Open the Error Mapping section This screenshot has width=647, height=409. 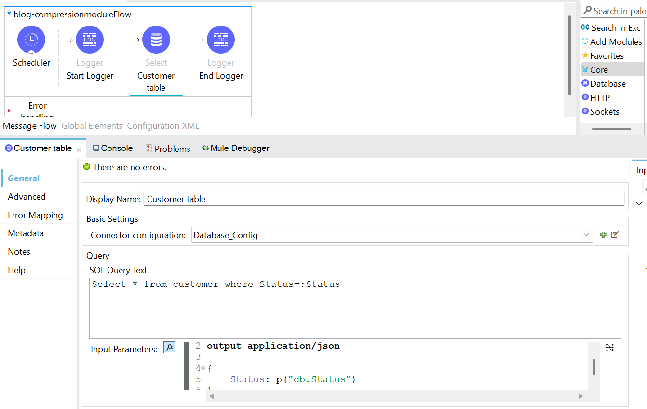tap(35, 215)
